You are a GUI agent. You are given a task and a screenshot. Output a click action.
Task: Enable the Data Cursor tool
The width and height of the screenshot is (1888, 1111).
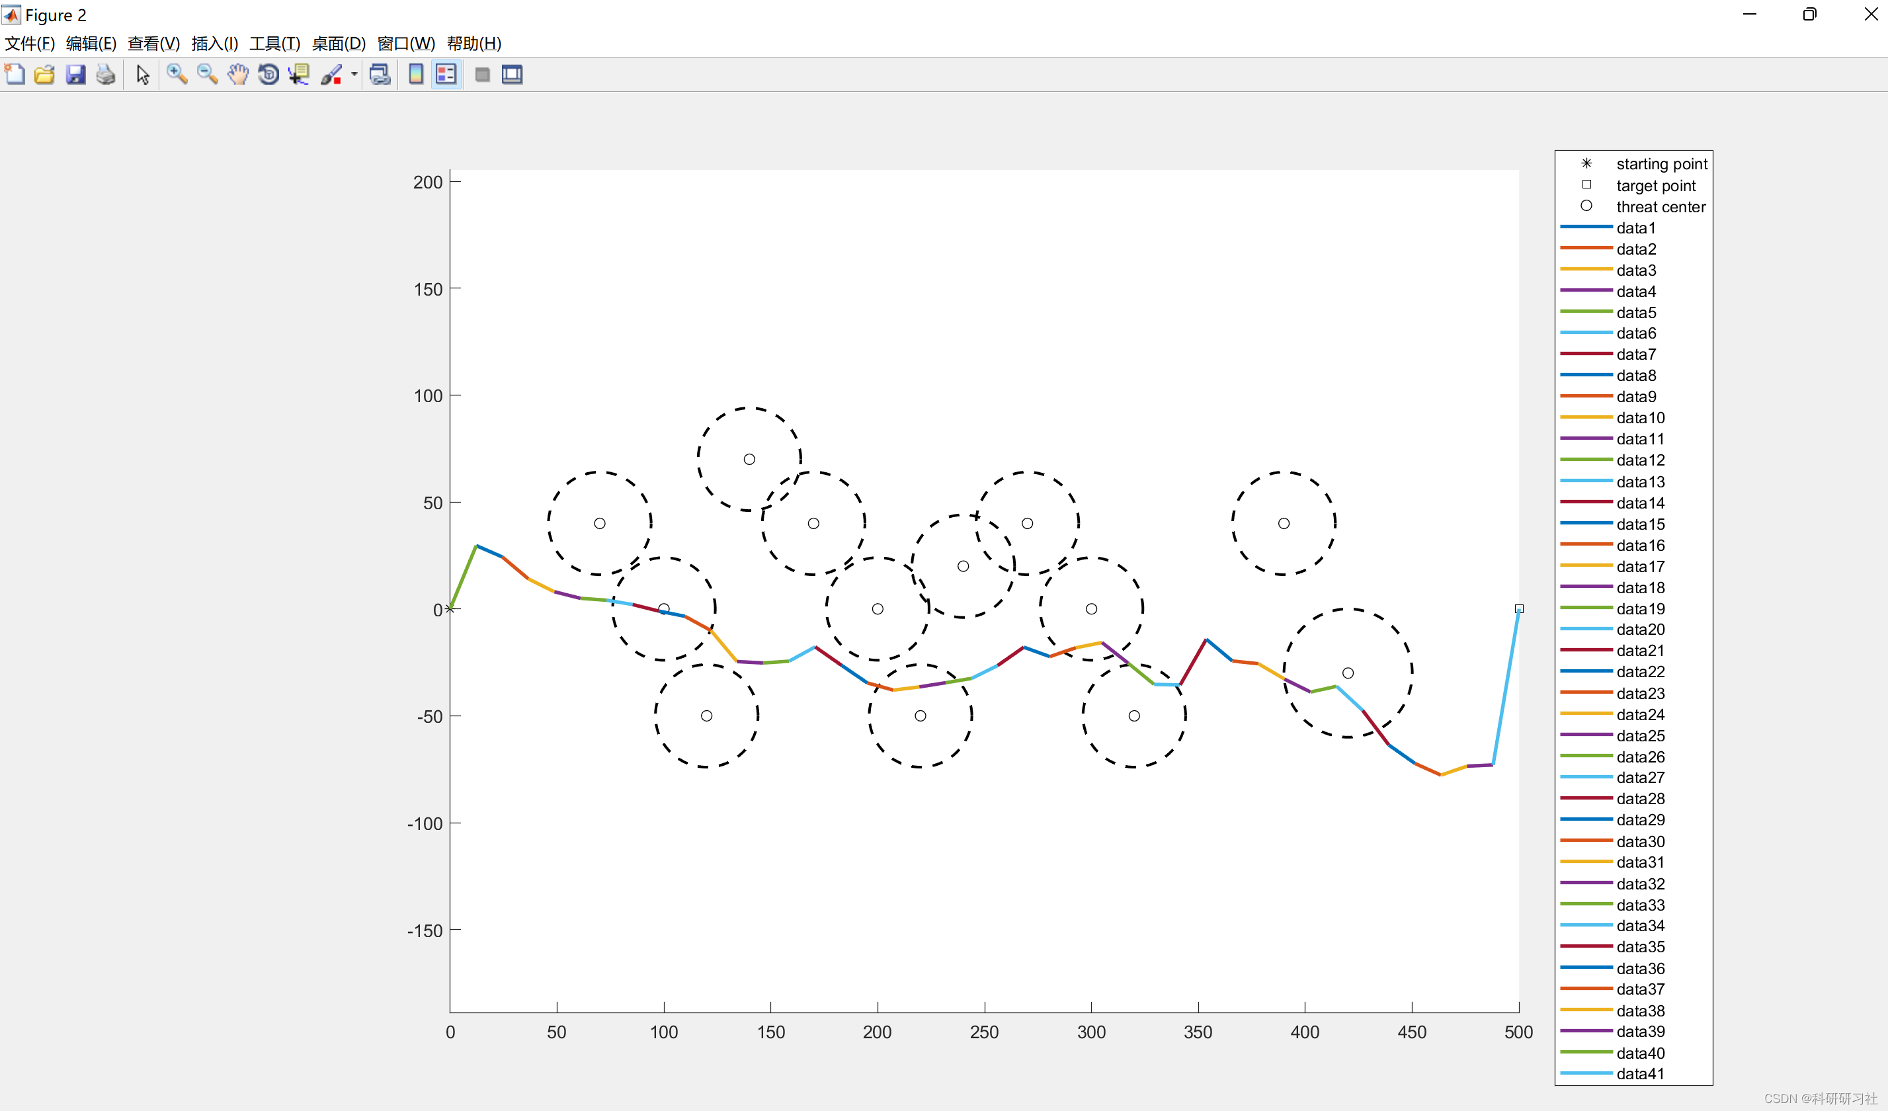click(299, 74)
